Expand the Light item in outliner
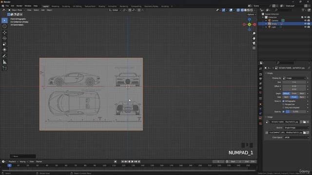 click(x=266, y=27)
